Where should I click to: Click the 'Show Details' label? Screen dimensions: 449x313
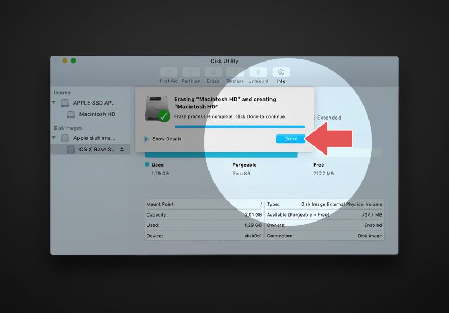point(167,139)
